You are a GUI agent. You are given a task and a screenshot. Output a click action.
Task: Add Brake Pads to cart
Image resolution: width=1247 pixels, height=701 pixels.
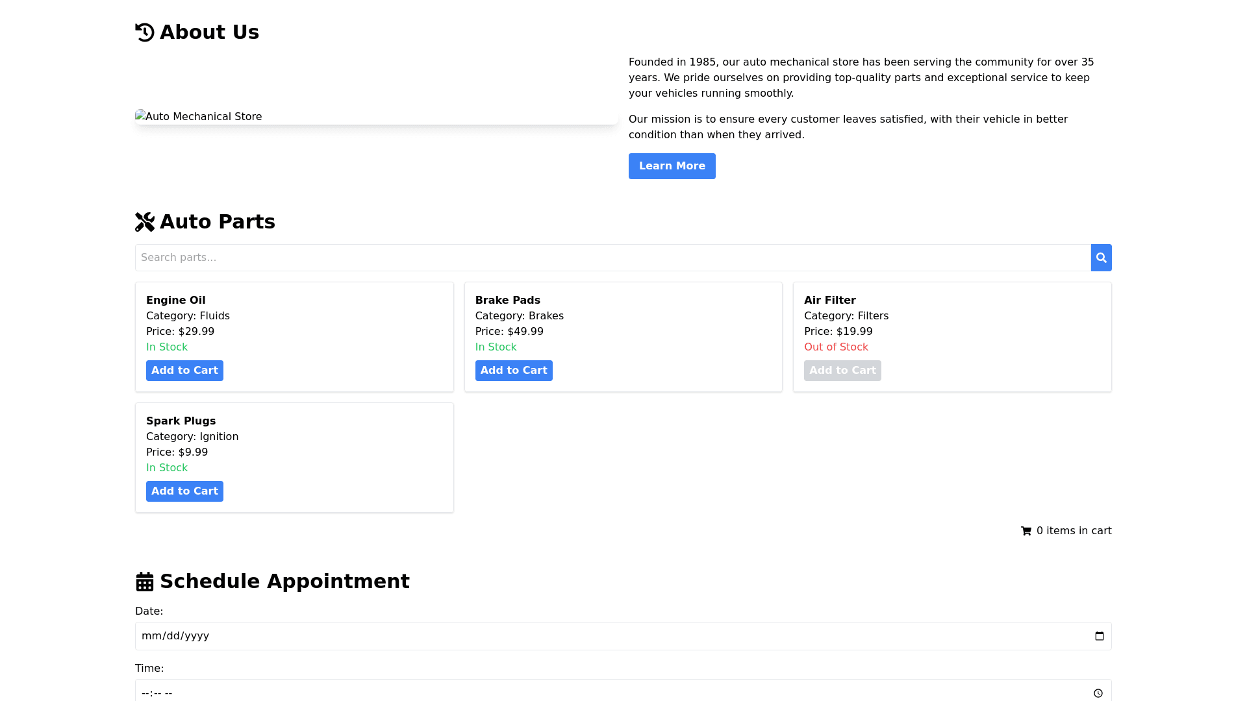pos(513,371)
